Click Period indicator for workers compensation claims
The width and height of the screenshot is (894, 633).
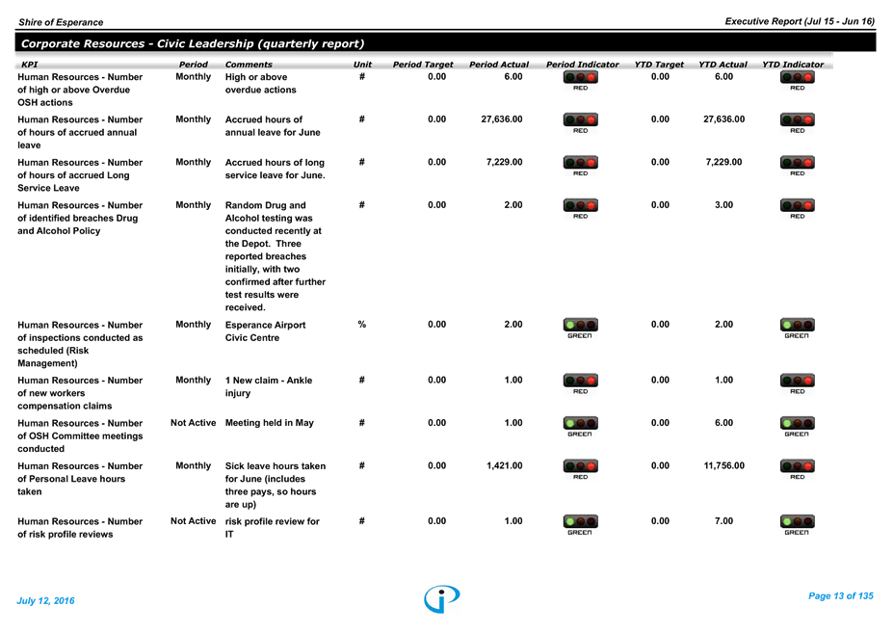coord(580,383)
